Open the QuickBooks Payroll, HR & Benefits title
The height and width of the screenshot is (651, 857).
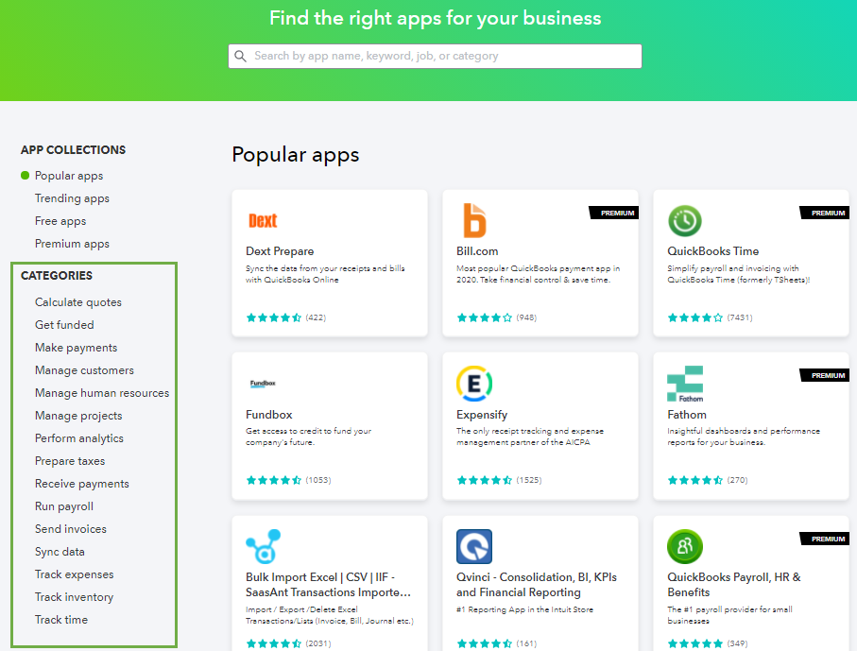(x=734, y=585)
